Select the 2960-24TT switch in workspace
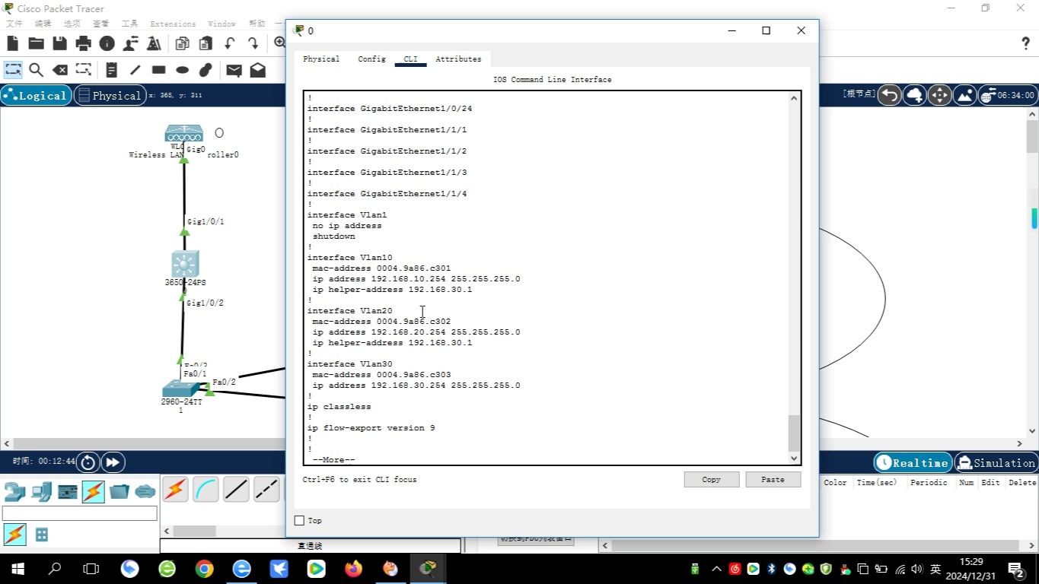 click(181, 388)
